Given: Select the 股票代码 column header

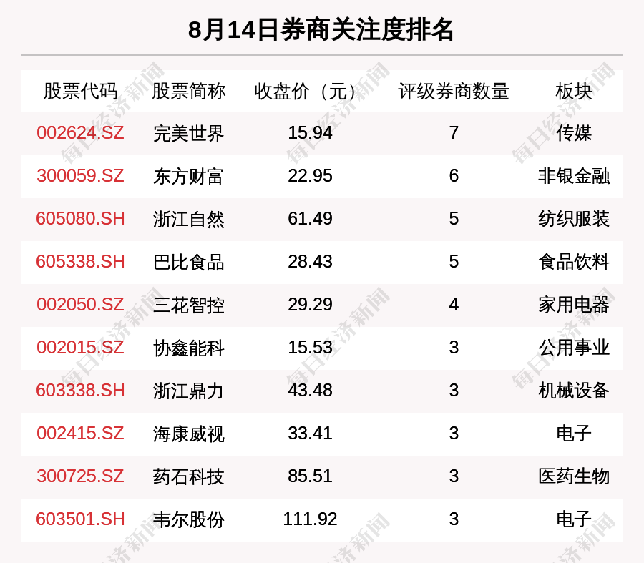Looking at the screenshot, I should click(80, 91).
